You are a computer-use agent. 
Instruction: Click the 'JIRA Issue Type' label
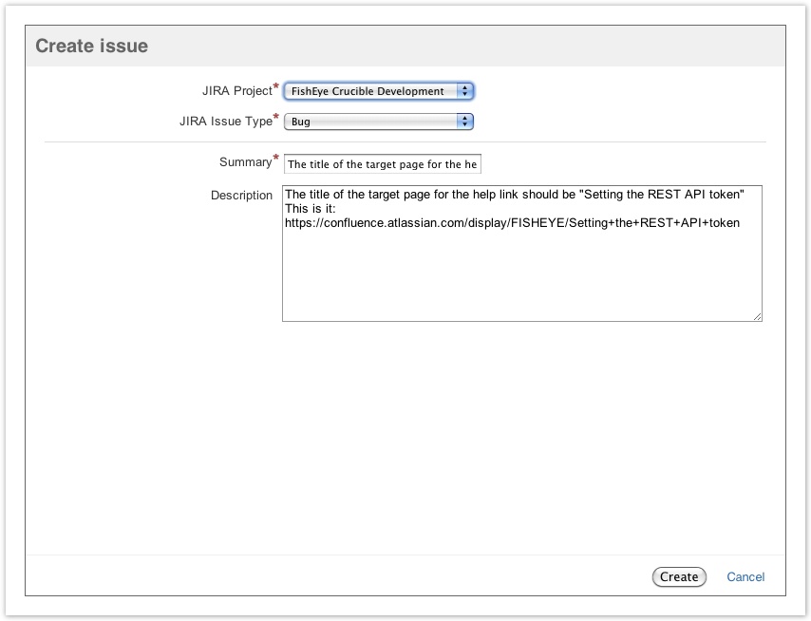[226, 121]
